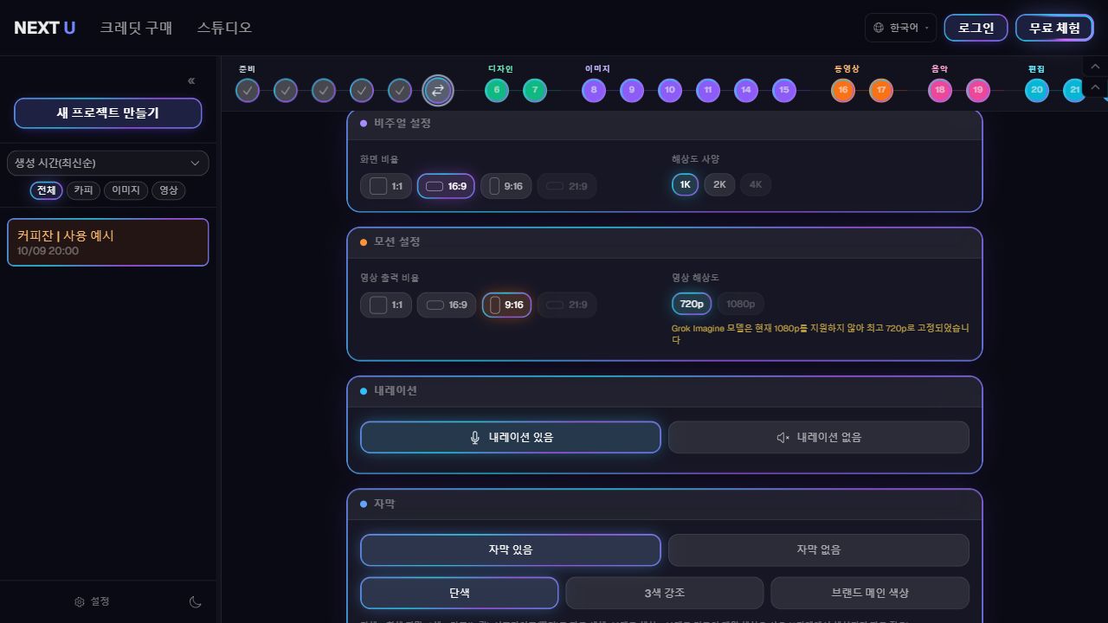Start the 무료 체험 free trial

coord(1054,28)
